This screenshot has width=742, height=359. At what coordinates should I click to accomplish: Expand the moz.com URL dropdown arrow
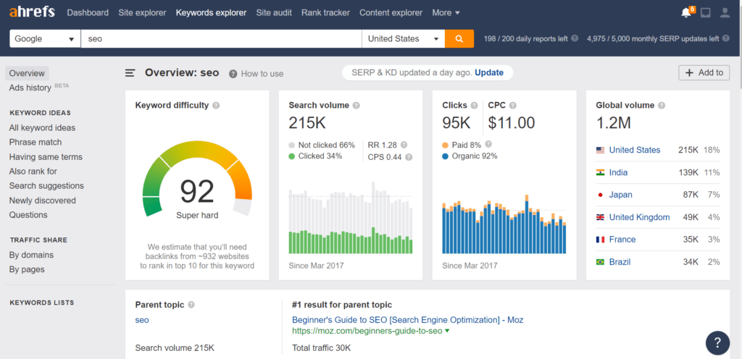447,331
